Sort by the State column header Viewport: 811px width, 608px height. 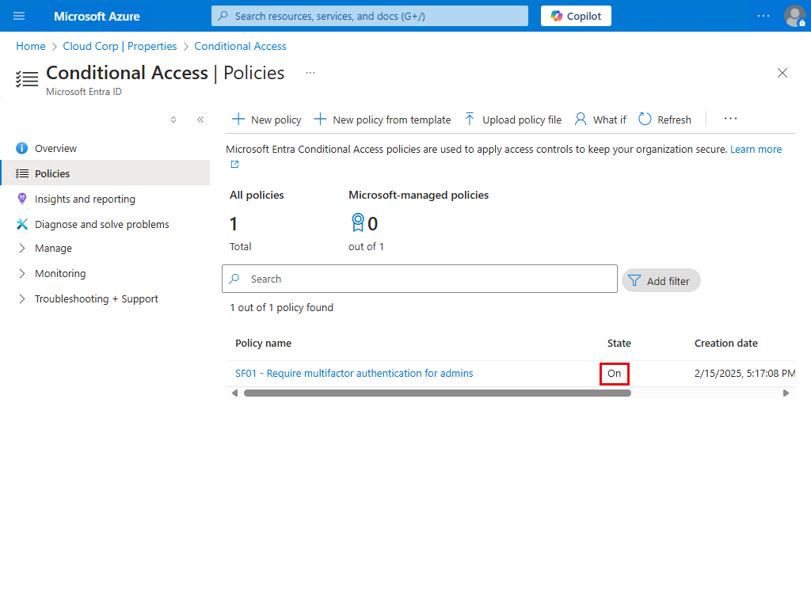pyautogui.click(x=619, y=344)
